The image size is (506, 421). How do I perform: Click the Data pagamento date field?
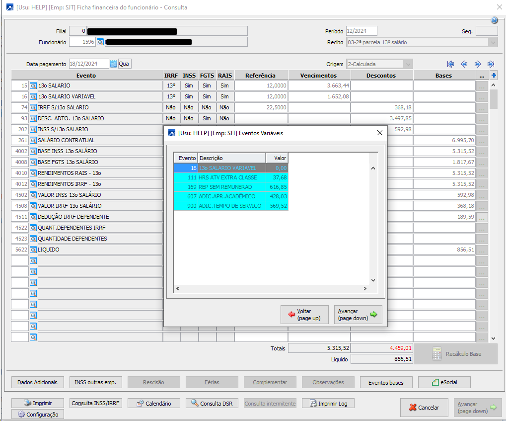pos(89,64)
